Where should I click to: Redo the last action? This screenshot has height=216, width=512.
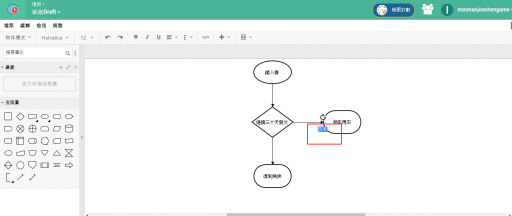pyautogui.click(x=120, y=37)
